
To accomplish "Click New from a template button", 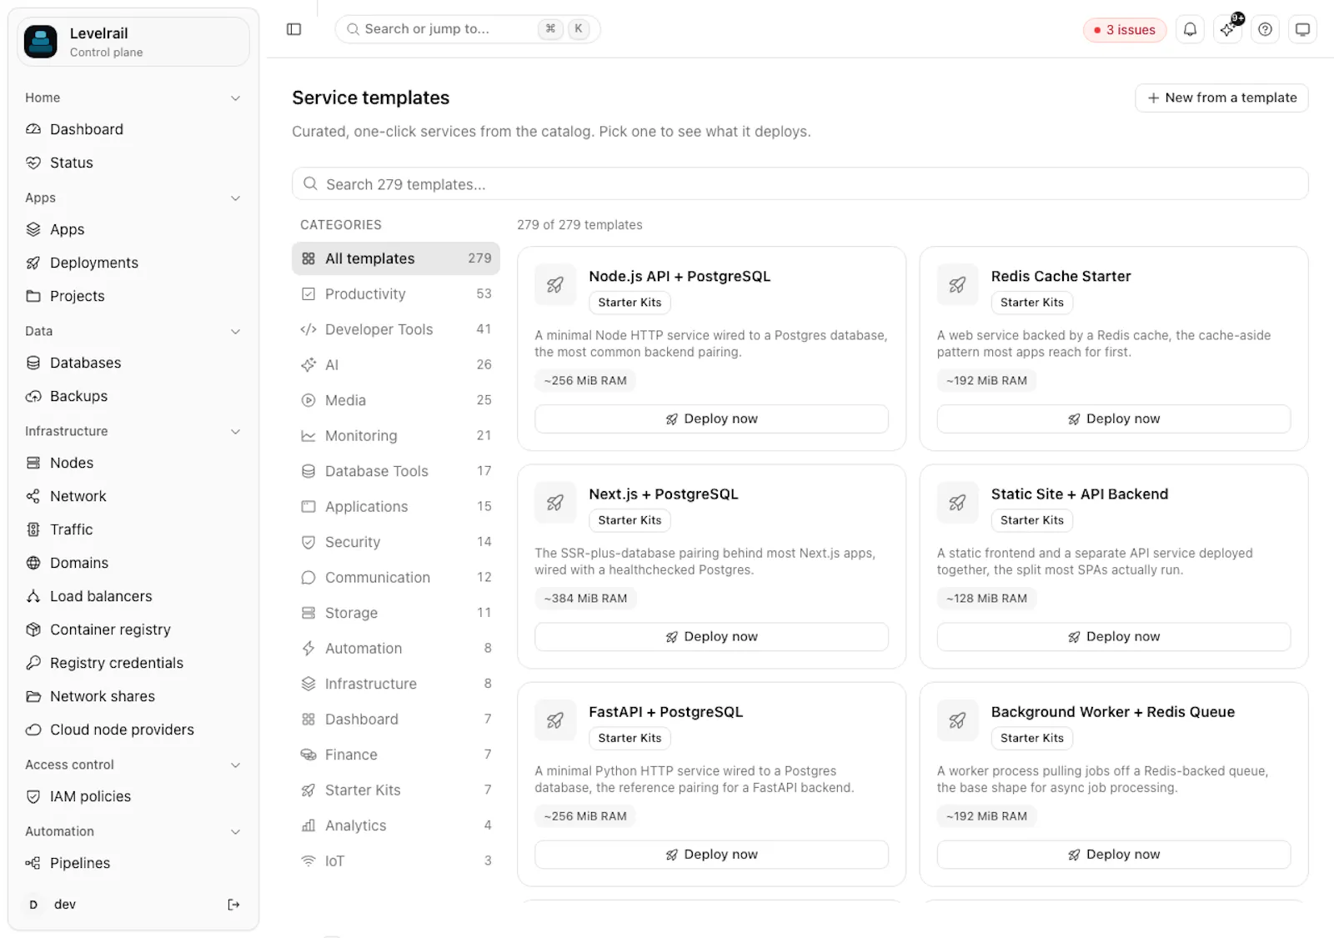I will click(1221, 98).
